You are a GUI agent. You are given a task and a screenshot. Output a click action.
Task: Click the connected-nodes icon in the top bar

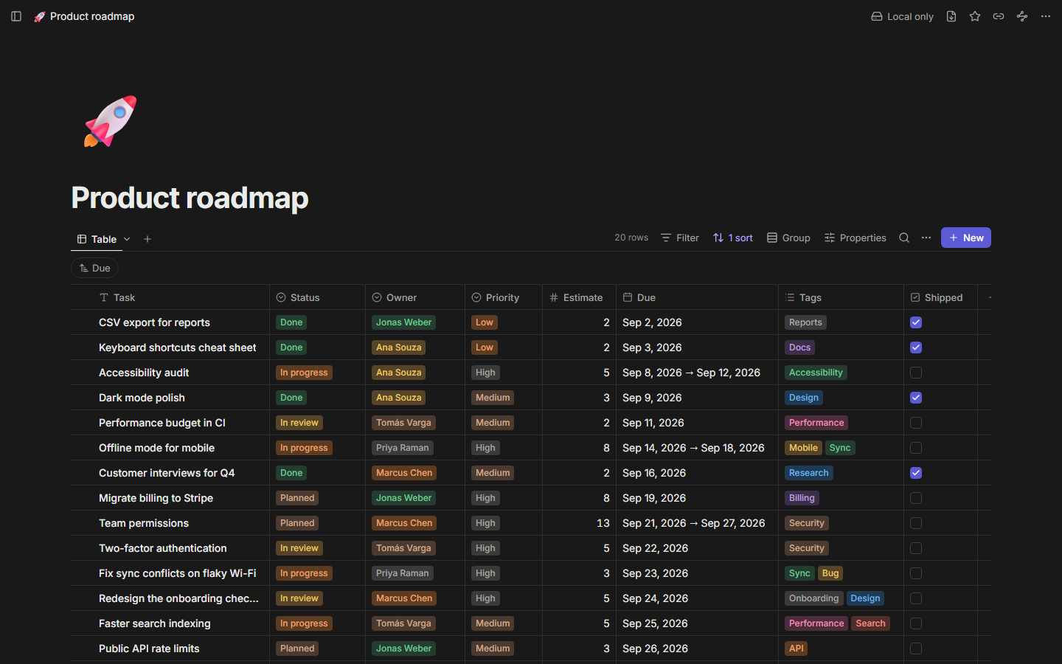click(1022, 16)
